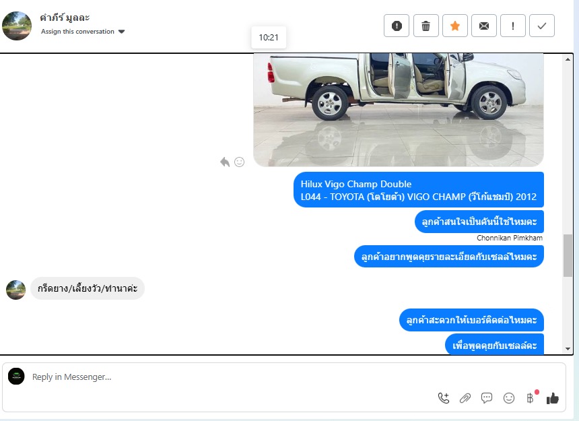This screenshot has width=579, height=421.
Task: Open customer profile picture in header
Action: [x=17, y=26]
